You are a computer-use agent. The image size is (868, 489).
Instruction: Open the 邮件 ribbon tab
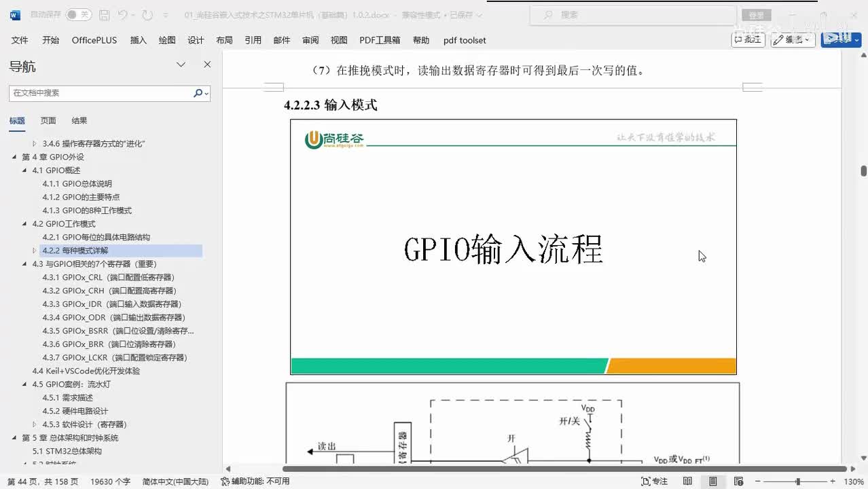pos(282,40)
